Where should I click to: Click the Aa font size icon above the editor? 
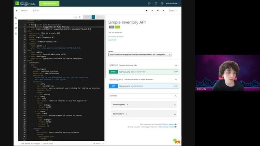76,17
